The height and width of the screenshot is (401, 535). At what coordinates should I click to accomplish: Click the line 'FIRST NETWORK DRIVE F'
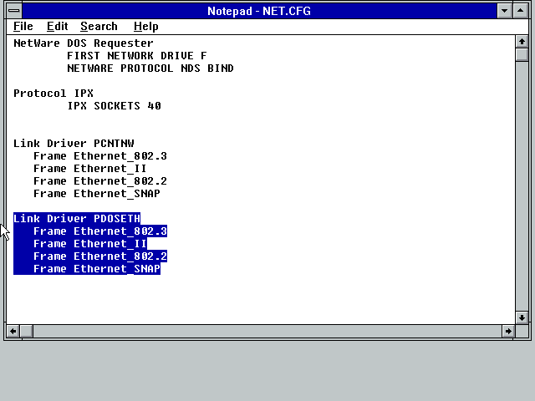coord(137,56)
